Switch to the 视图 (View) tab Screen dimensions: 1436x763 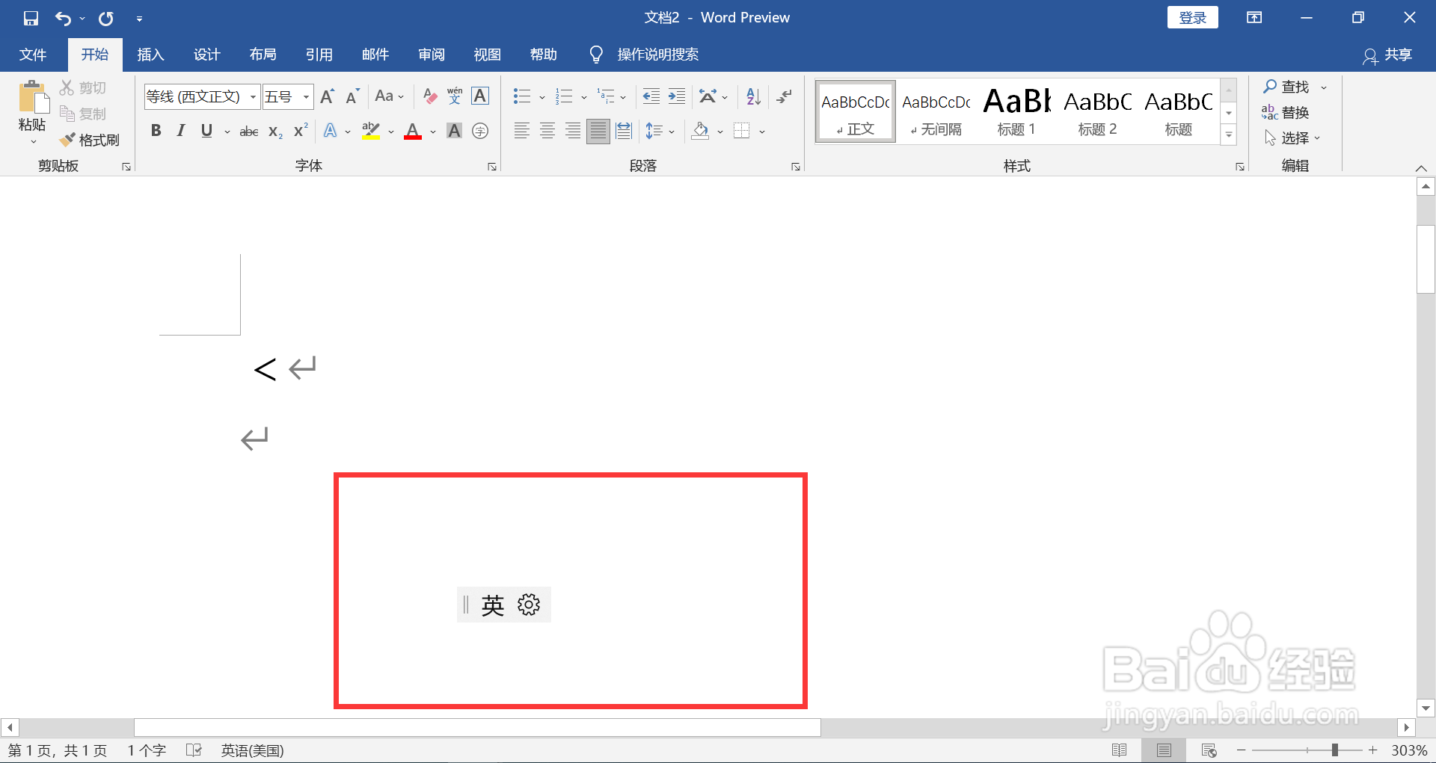click(x=488, y=55)
